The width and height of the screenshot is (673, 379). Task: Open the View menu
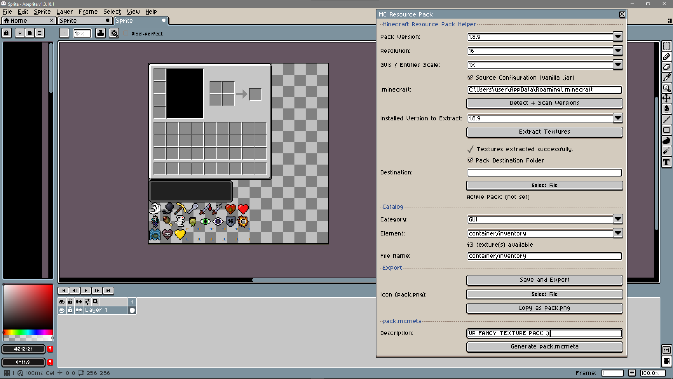tap(133, 12)
